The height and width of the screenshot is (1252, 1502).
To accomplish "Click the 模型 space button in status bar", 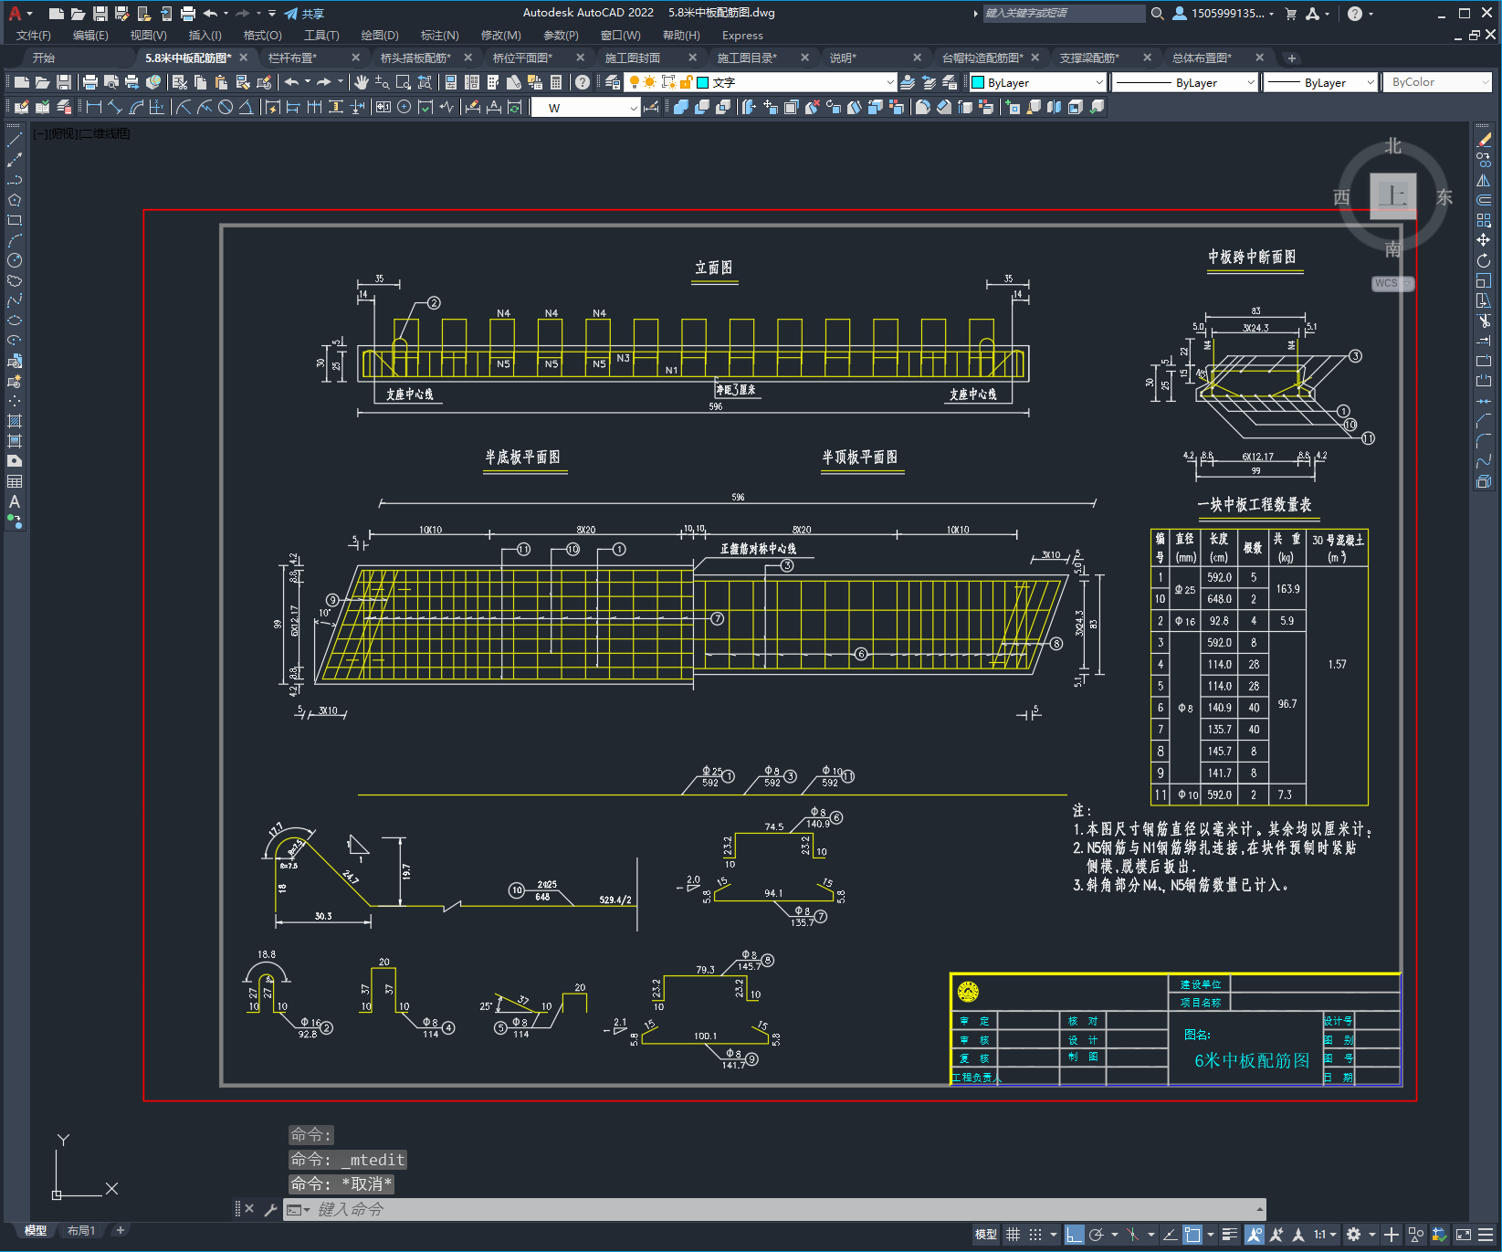I will (x=986, y=1235).
